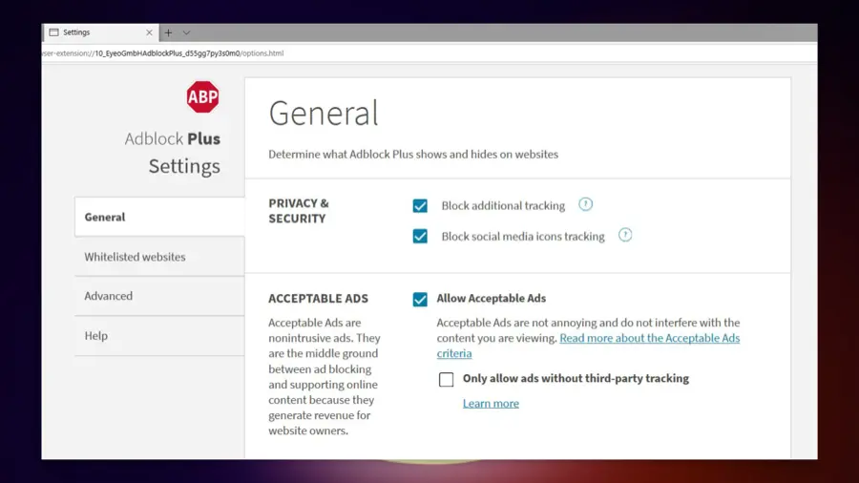Select the General sidebar tab

159,217
